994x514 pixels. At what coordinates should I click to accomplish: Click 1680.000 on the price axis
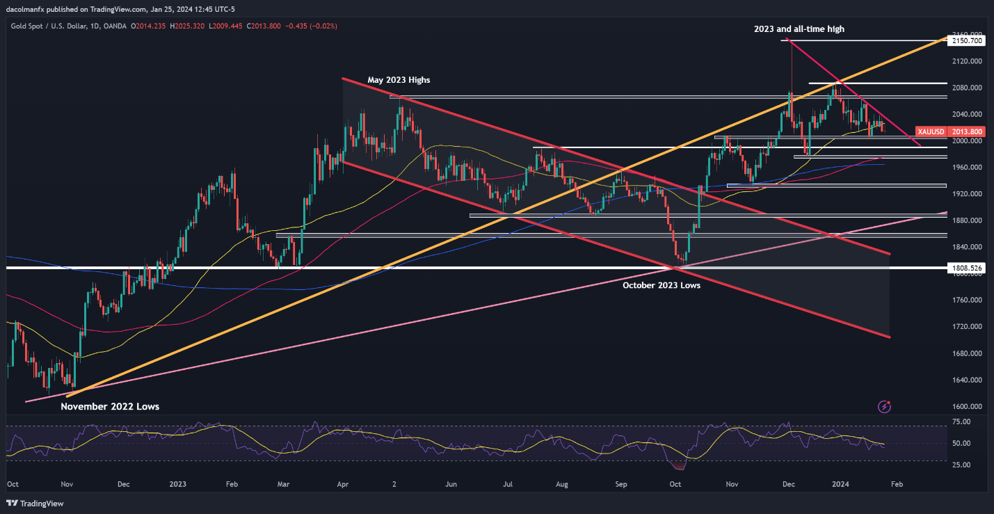click(x=968, y=353)
